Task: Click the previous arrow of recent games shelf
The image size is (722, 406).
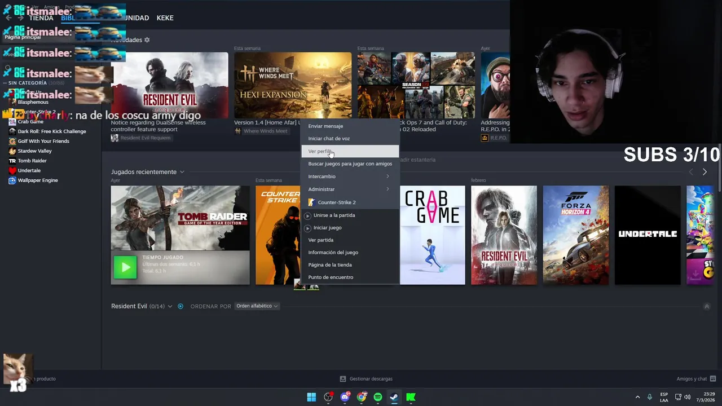Action: [x=691, y=172]
